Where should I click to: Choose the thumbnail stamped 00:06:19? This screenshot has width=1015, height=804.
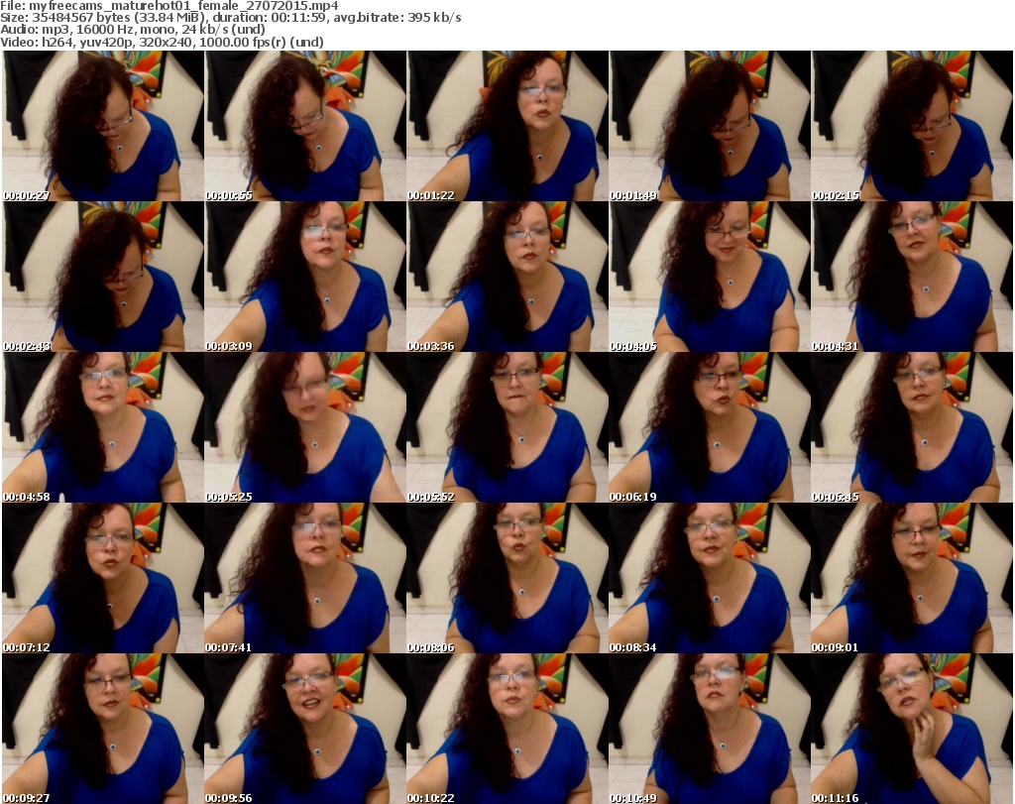tap(710, 427)
